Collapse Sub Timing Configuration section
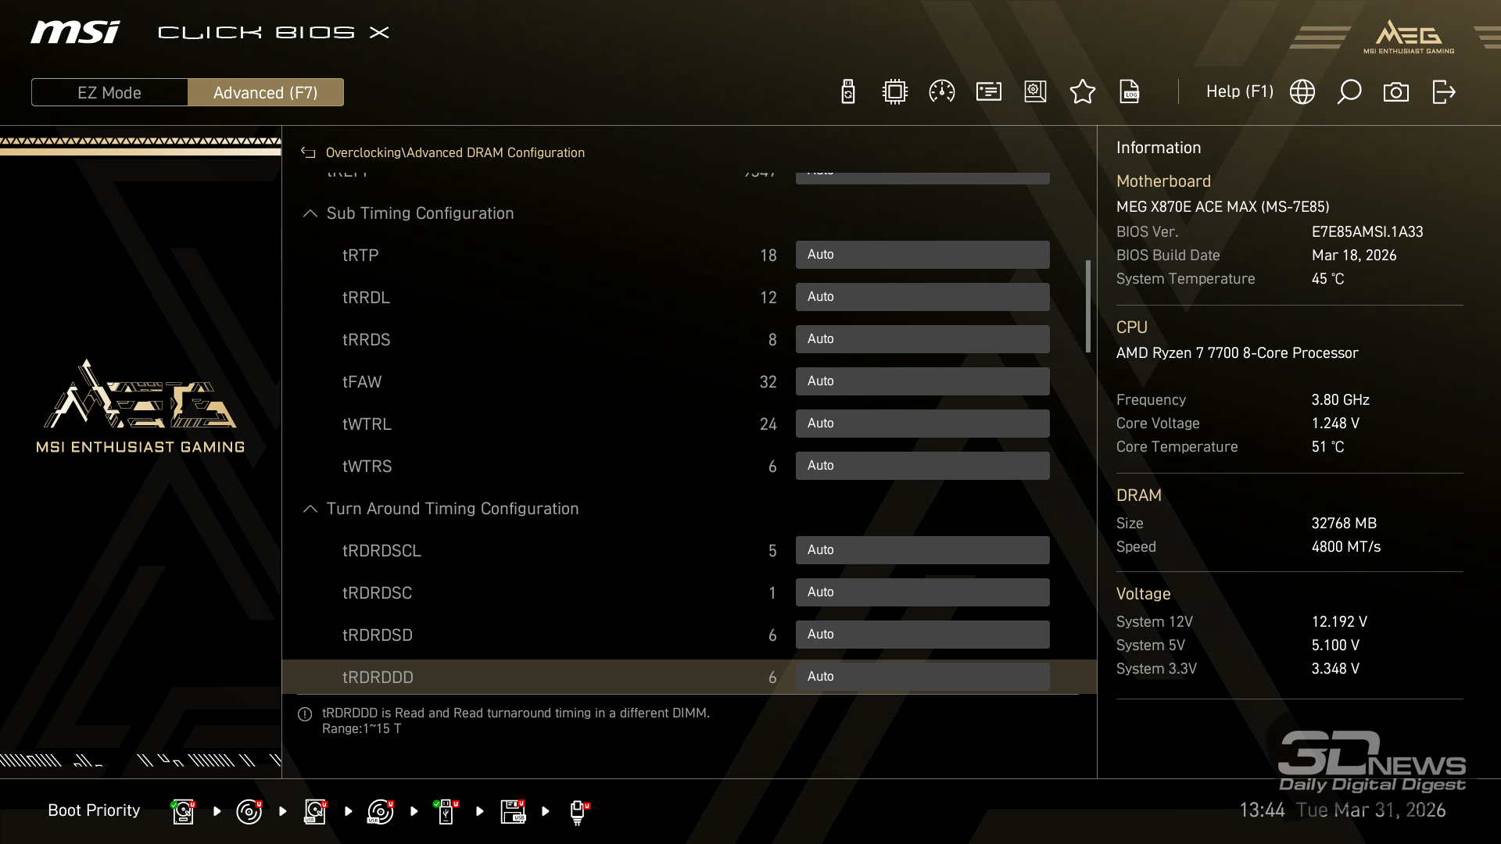 point(310,213)
